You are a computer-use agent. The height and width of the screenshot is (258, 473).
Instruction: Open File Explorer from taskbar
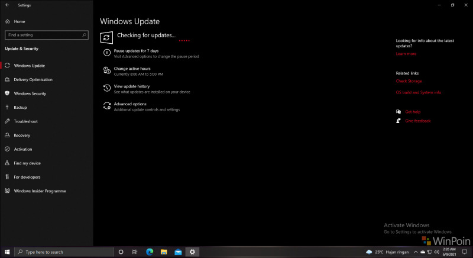[164, 252]
